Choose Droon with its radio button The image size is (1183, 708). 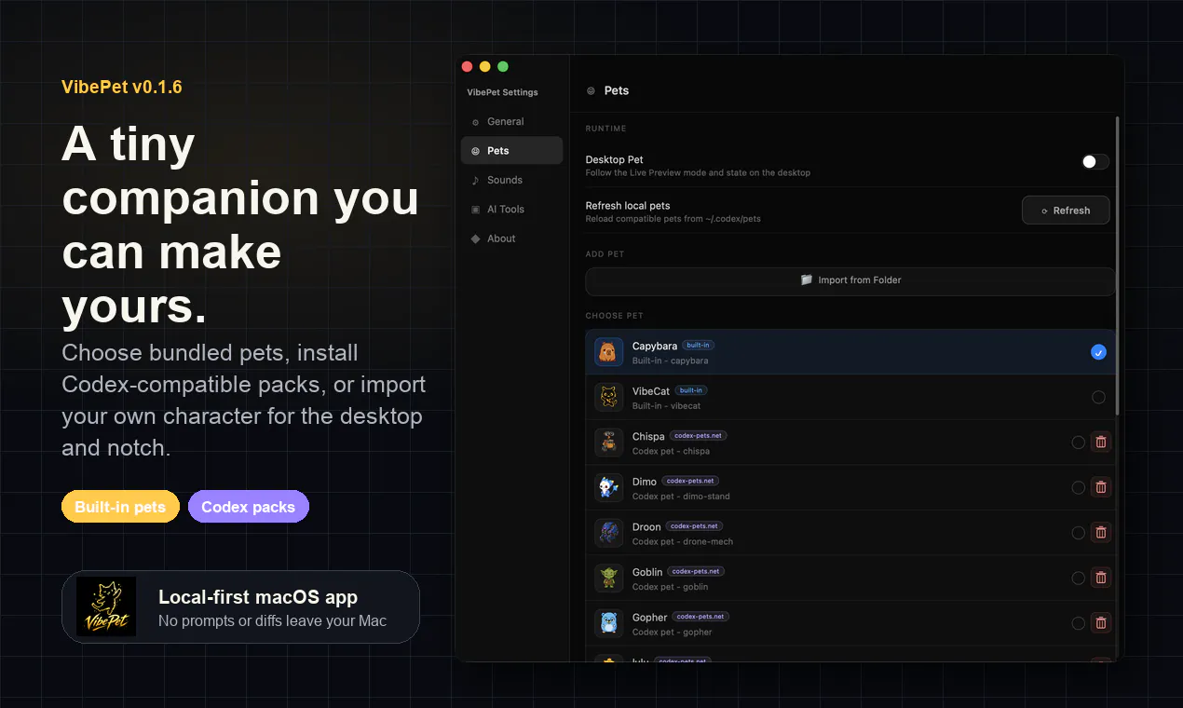click(x=1078, y=533)
